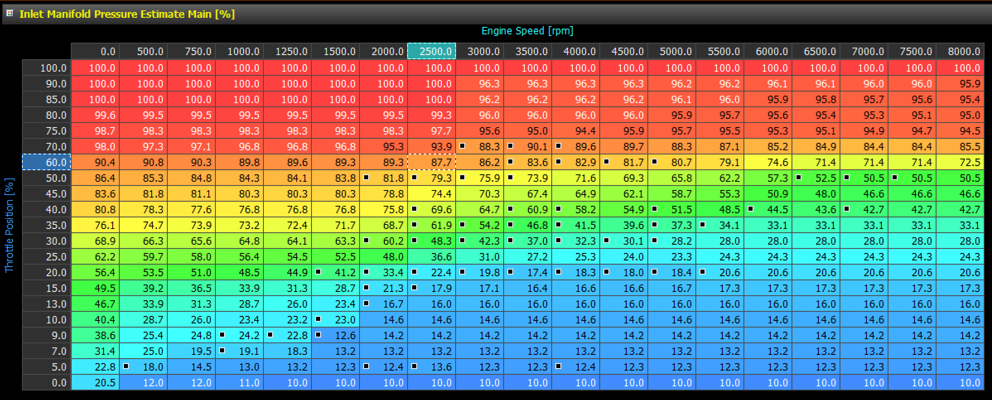Click marker square in the 34.1 cell
992x400 pixels.
pyautogui.click(x=702, y=224)
